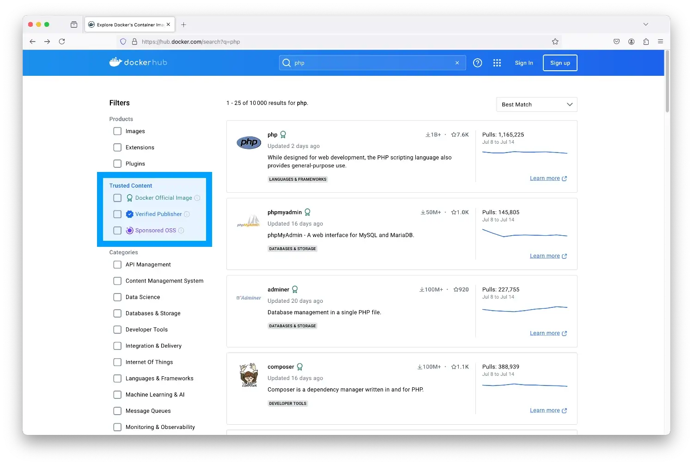Click the Adminer logo thumbnail
Viewport: 693px width, 465px height.
click(x=249, y=298)
